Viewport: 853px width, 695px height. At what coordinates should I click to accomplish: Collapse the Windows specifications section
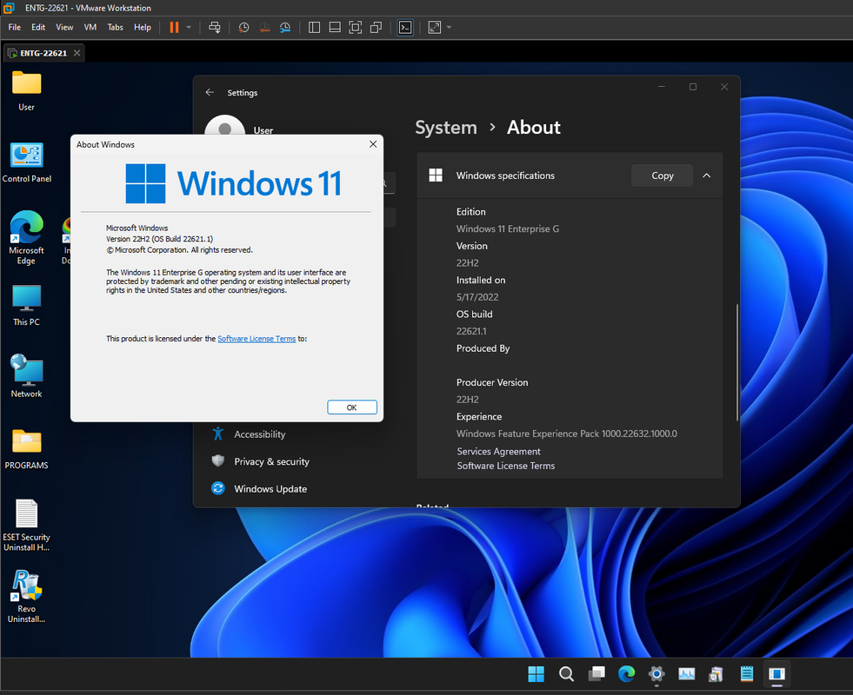pos(707,175)
